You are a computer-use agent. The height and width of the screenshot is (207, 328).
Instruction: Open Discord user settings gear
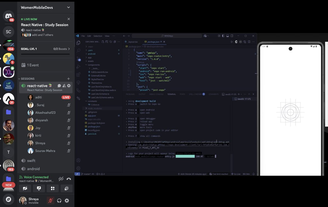click(x=67, y=201)
